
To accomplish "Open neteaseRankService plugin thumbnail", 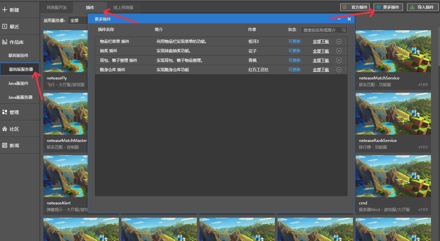I will tap(393, 114).
